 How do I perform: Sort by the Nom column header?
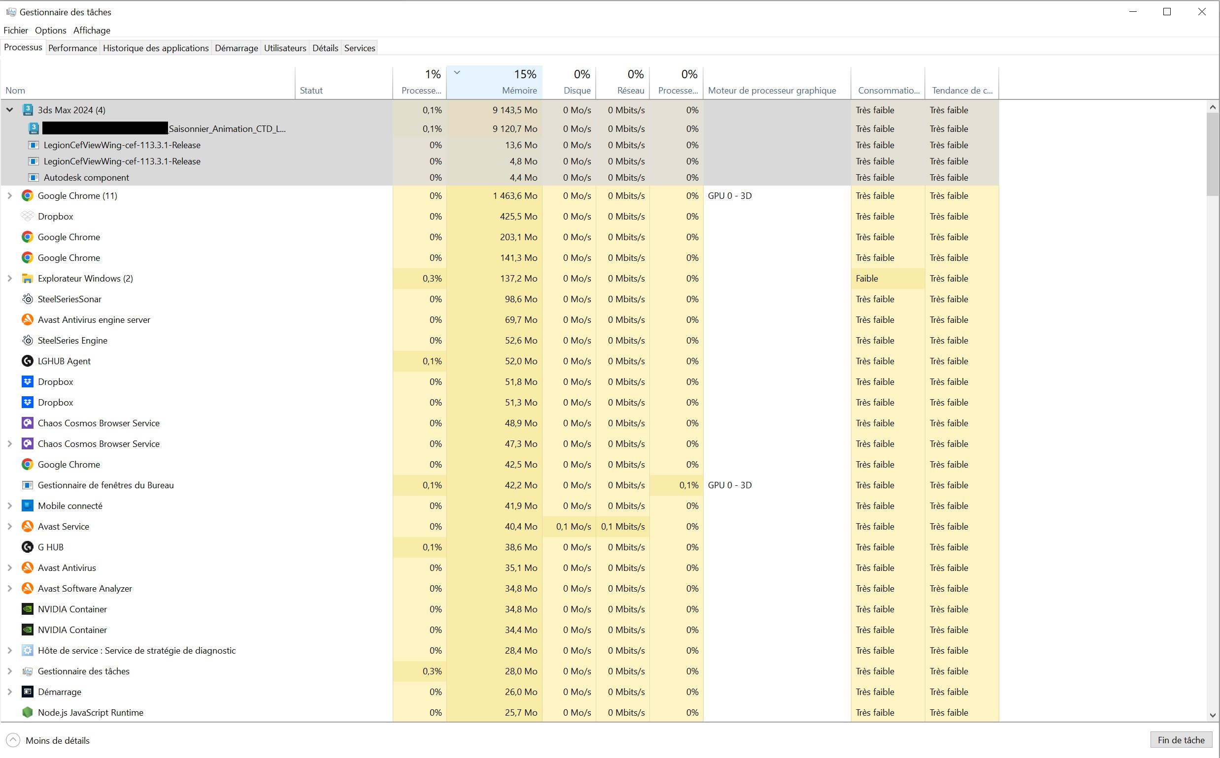click(x=148, y=82)
